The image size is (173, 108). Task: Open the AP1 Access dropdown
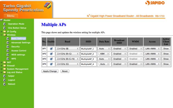click(x=152, y=49)
